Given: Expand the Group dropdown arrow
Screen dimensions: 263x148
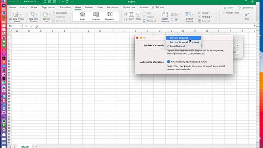Looking at the screenshot, I should click(x=210, y=13).
